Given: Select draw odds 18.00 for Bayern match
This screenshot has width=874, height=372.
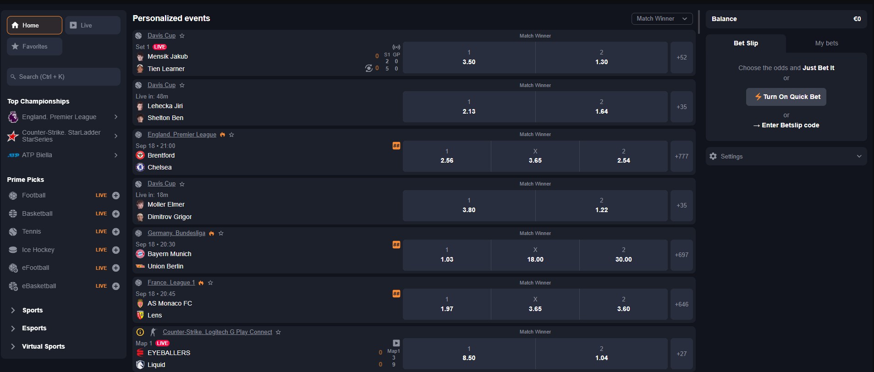Looking at the screenshot, I should click(x=535, y=255).
